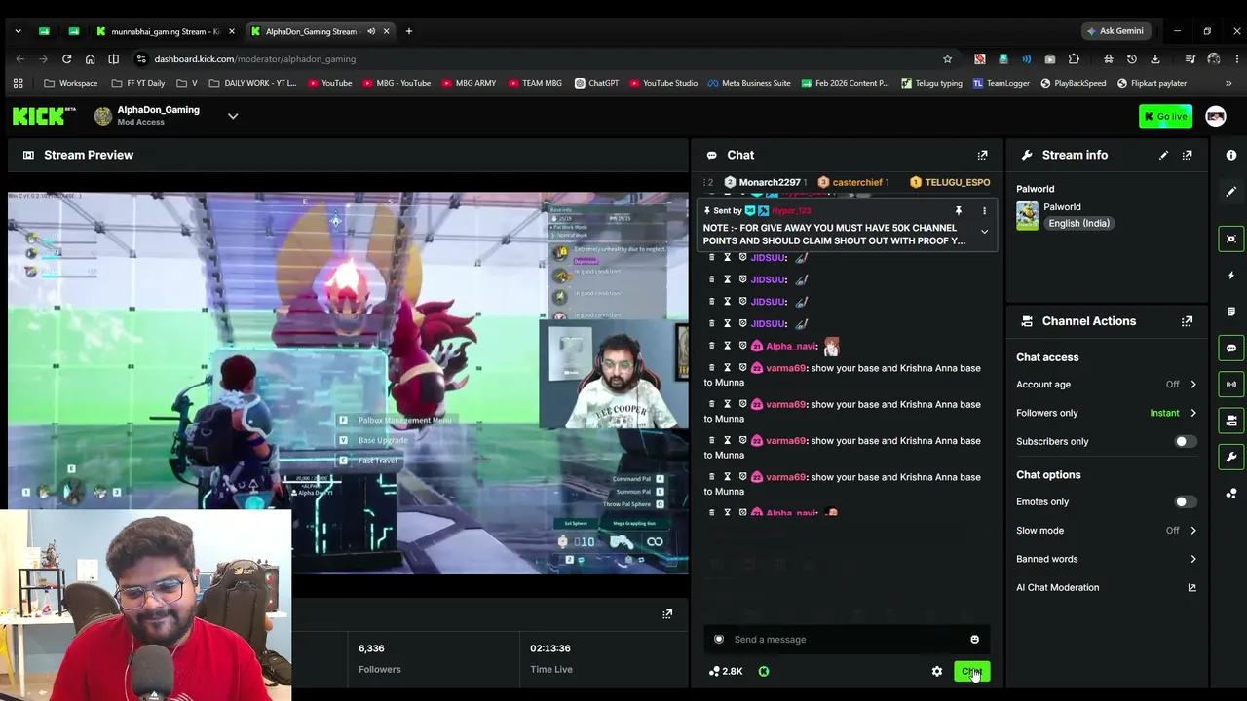1247x701 pixels.
Task: Click the 2.8K viewers count
Action: pyautogui.click(x=726, y=671)
